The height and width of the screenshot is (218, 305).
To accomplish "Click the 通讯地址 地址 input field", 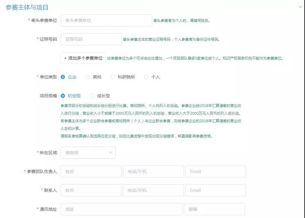I will [121, 209].
